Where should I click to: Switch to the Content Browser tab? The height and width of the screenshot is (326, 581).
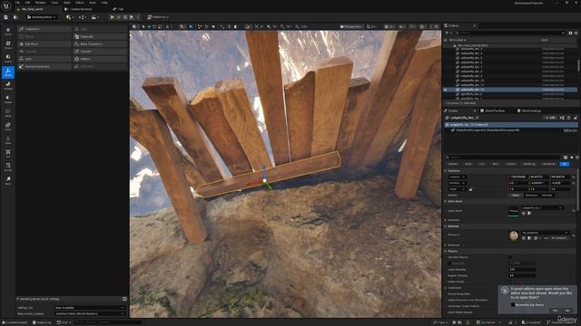78,9
